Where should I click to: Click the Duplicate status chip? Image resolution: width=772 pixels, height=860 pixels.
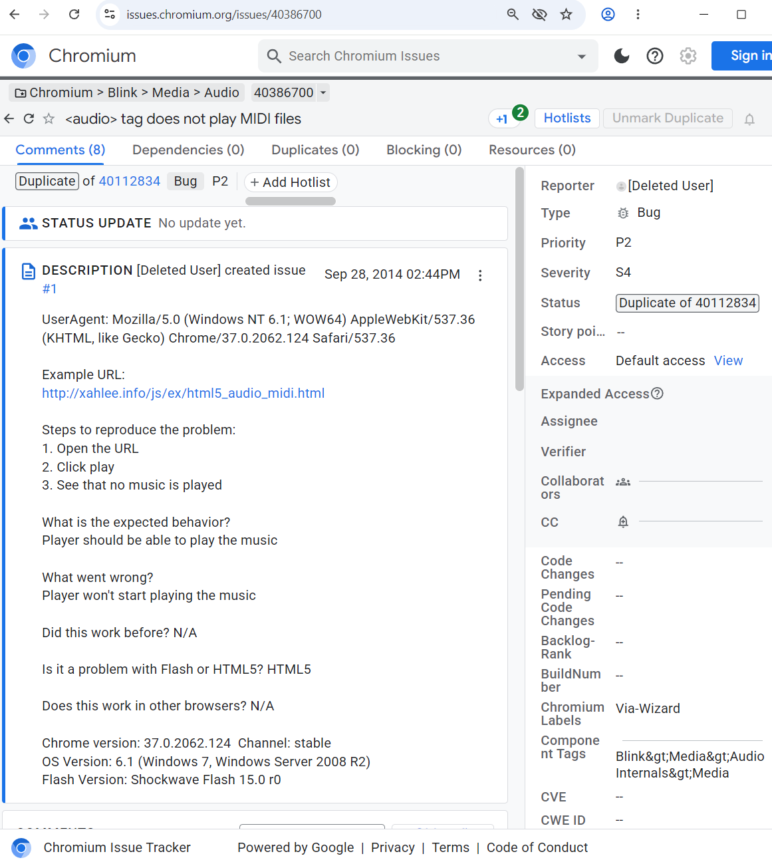click(47, 181)
